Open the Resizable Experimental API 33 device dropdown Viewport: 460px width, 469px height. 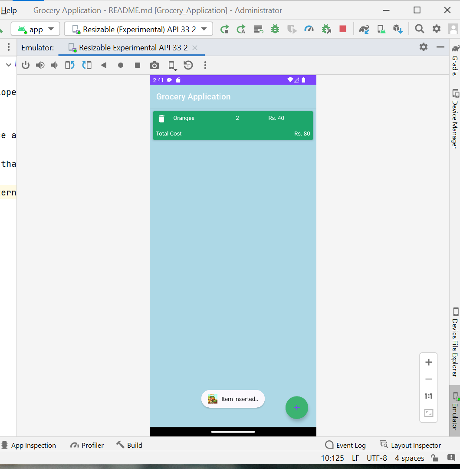coord(138,29)
